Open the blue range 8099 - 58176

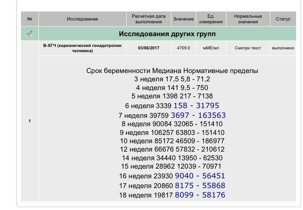coord(200,195)
